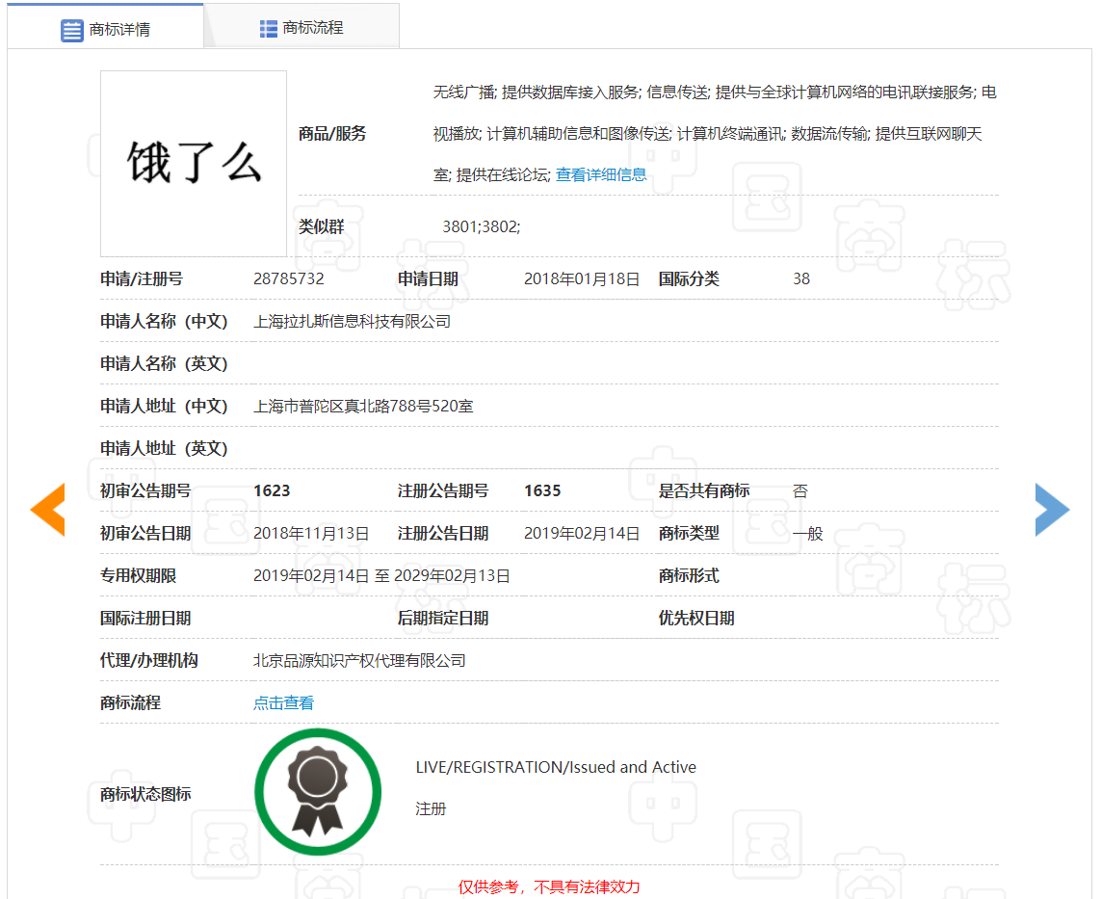Open 查看详细信息 link for goods and services
This screenshot has height=899, width=1101.
[x=601, y=174]
